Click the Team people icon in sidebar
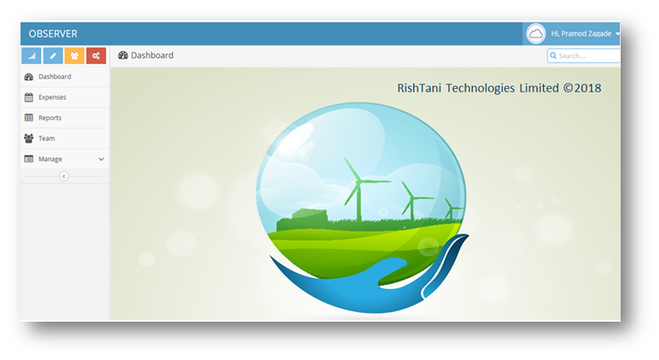 [x=29, y=138]
